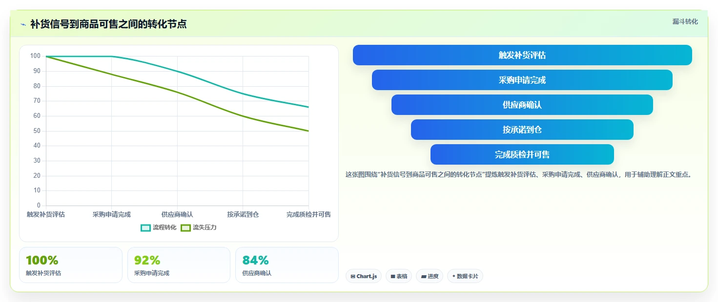
Task: Select the 按承诺到仓 funnel stage
Action: point(522,130)
